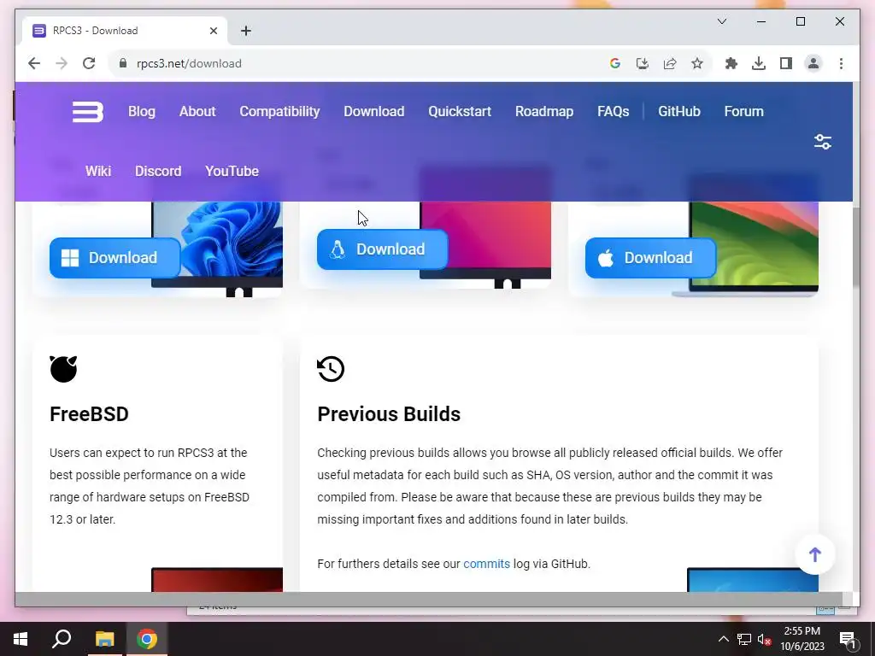
Task: Toggle the Chrome side panel
Action: tap(786, 63)
